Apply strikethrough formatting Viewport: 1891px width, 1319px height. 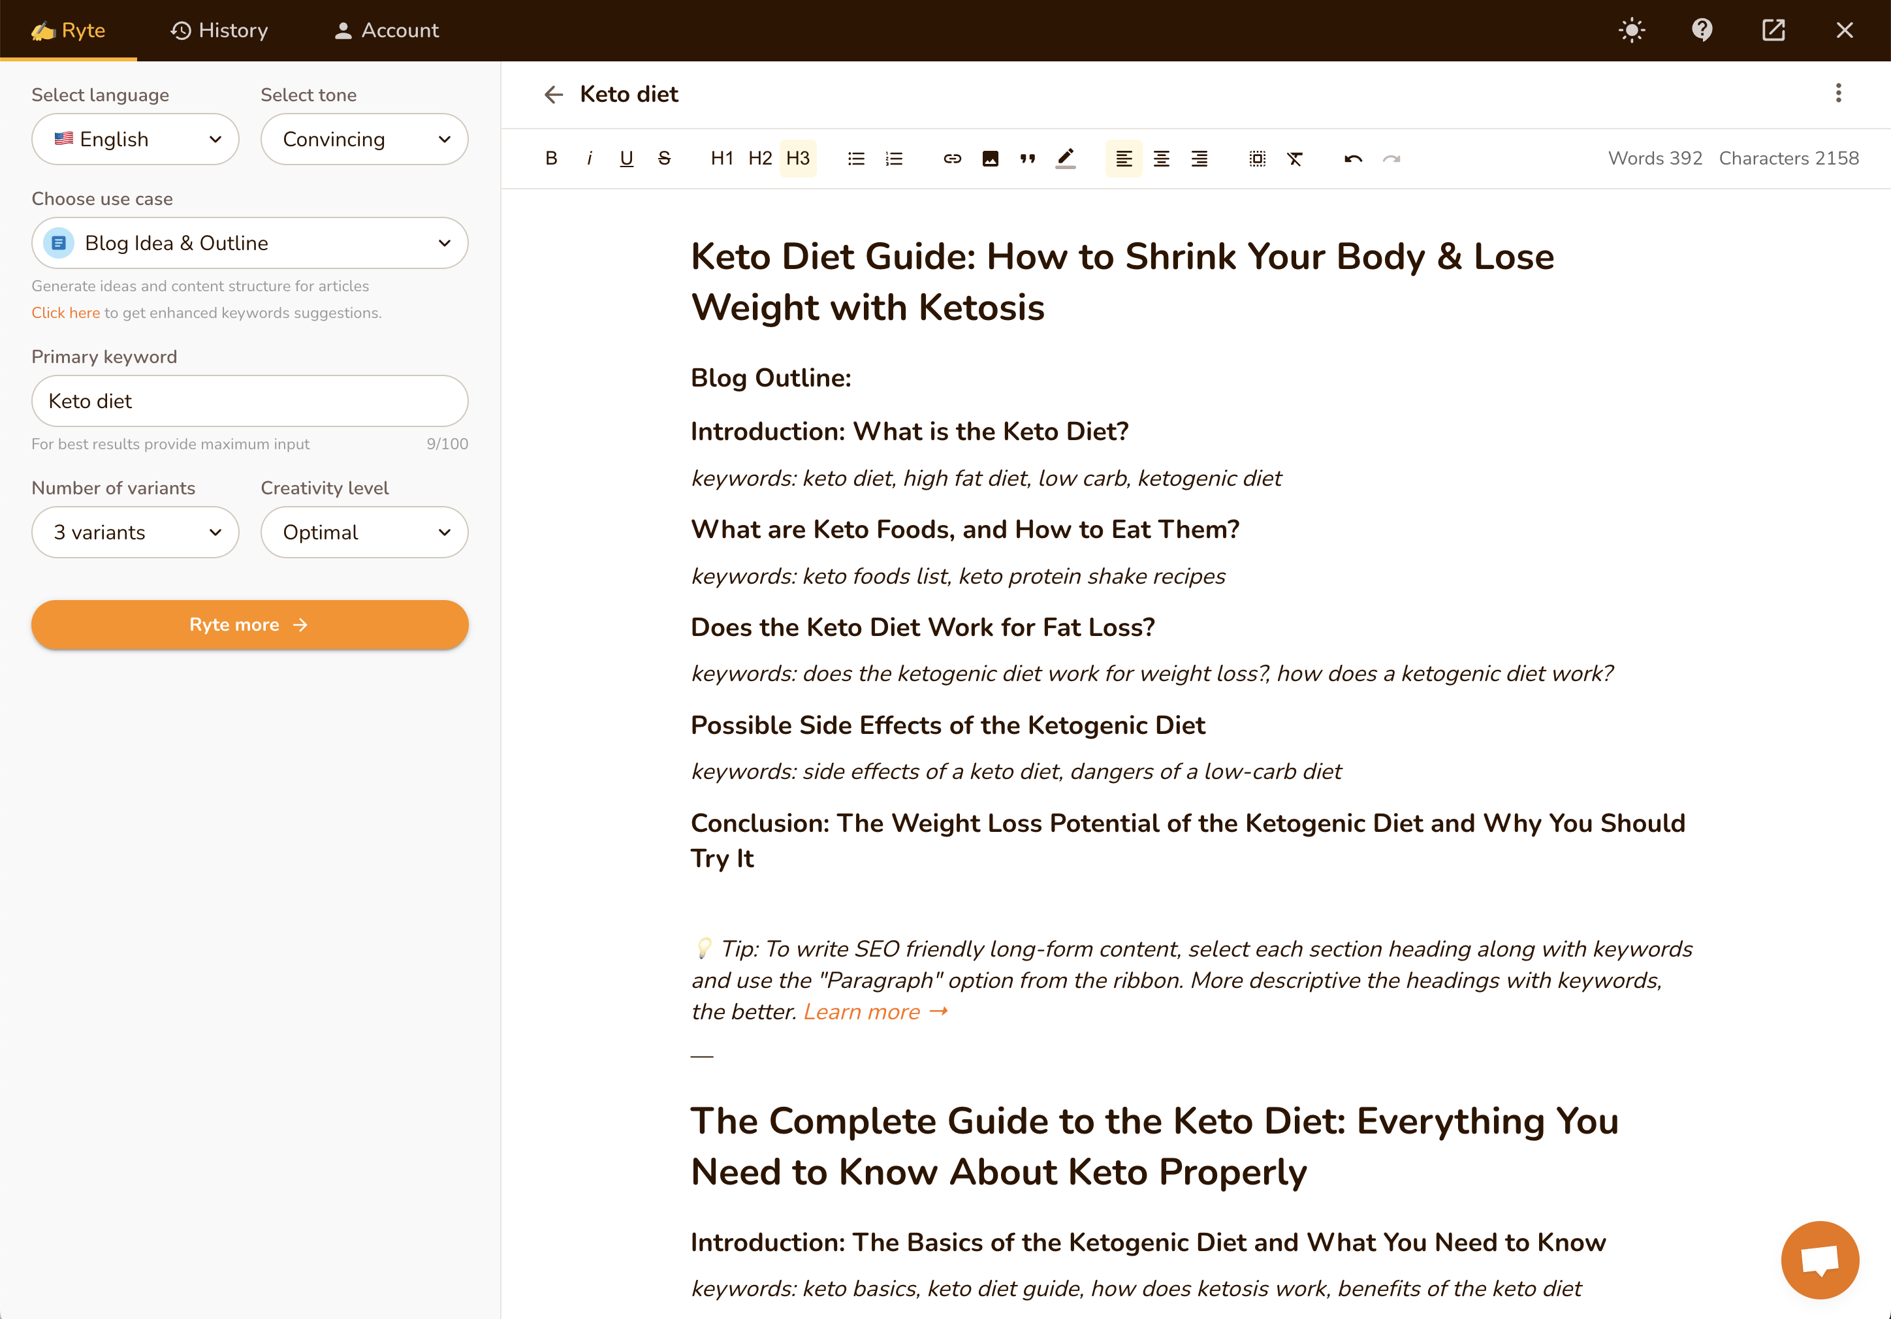point(665,158)
